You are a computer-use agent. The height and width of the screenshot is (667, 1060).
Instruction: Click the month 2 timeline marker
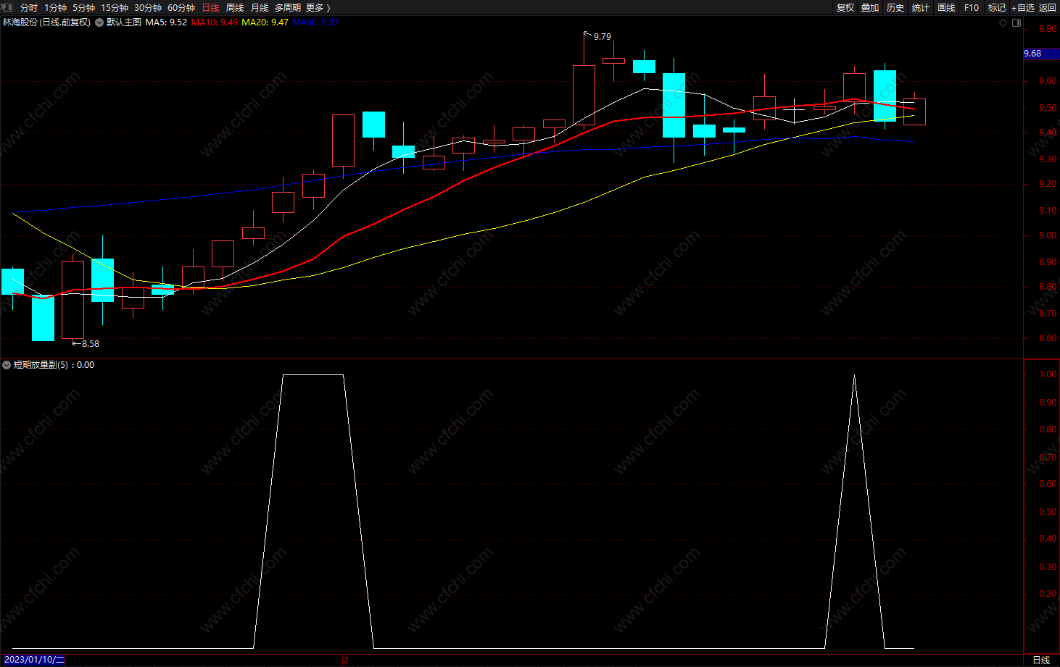click(x=345, y=660)
